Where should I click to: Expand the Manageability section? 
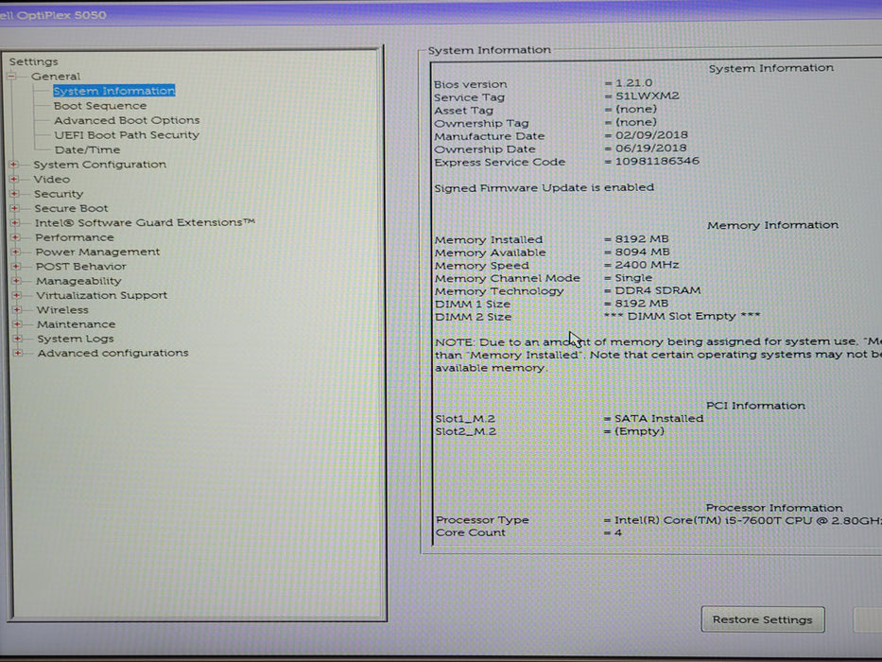tap(16, 281)
